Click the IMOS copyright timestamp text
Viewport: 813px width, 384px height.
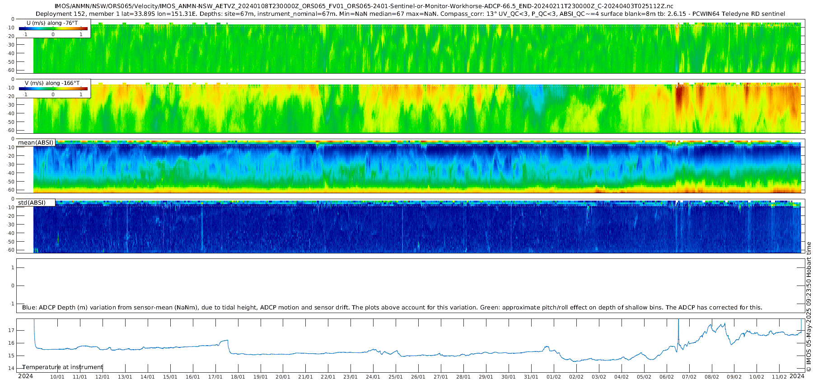(x=809, y=307)
